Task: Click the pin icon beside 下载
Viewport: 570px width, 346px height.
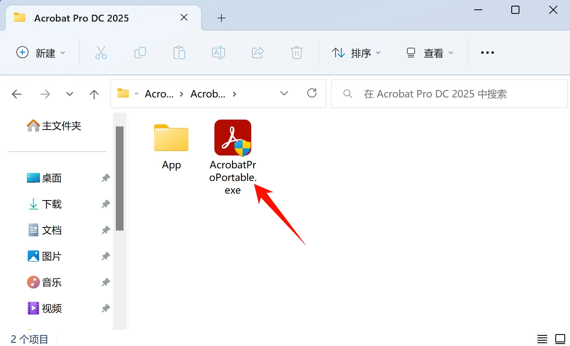Action: tap(106, 204)
